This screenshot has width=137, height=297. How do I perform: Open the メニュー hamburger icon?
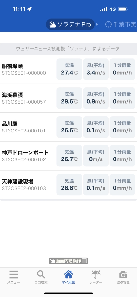14,274
